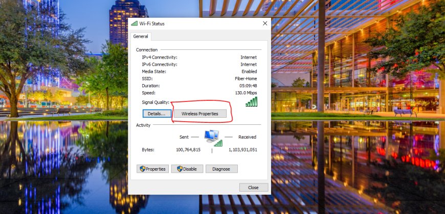Image resolution: width=445 pixels, height=214 pixels.
Task: Click the Close button at bottom
Action: [x=253, y=188]
